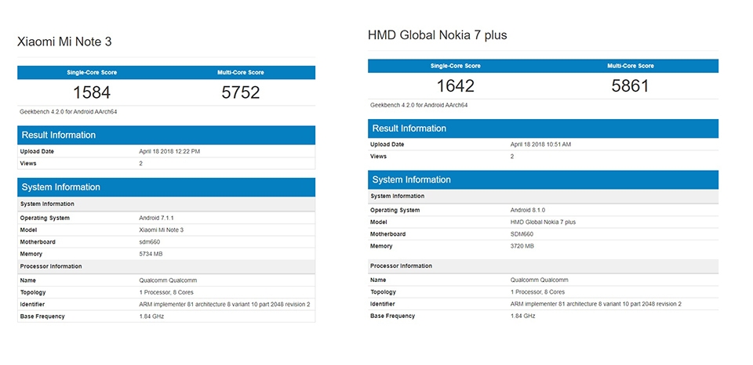Viewport: 753px width, 365px height.
Task: Click the Xiaomi panel Topology value 1 Processor, 8 Cores
Action: tap(166, 293)
